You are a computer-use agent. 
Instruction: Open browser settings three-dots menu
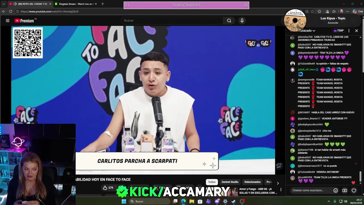[x=347, y=11]
